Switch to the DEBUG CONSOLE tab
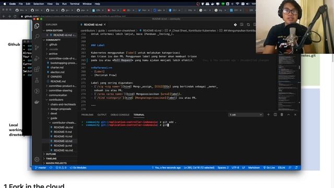This screenshot has height=188, width=334. [120, 115]
